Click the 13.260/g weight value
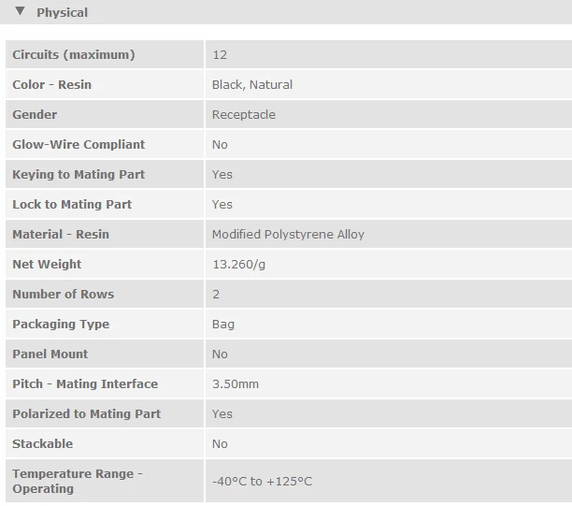 (240, 265)
